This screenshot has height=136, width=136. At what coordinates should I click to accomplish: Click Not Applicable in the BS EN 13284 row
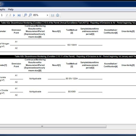pos(35,79)
